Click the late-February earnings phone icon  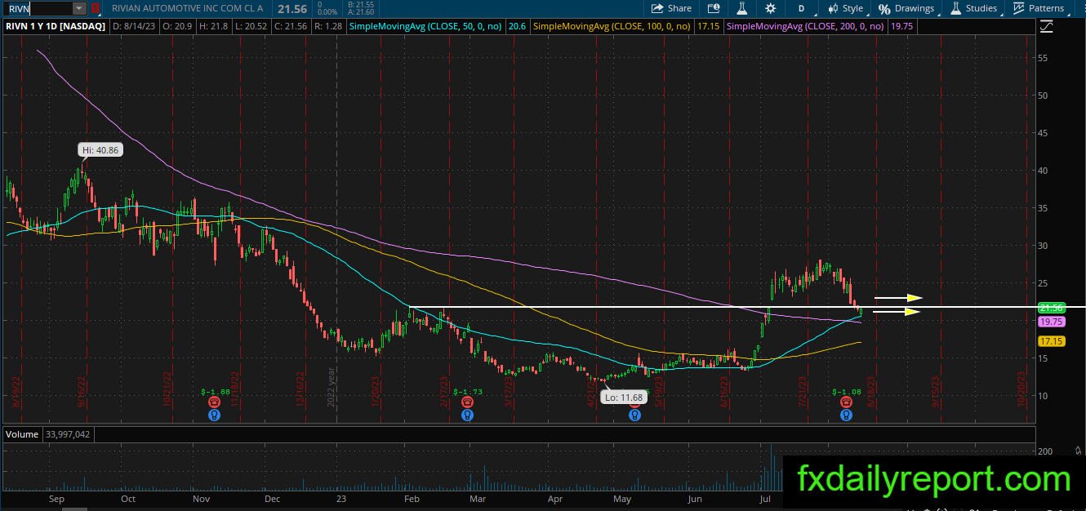pyautogui.click(x=467, y=402)
